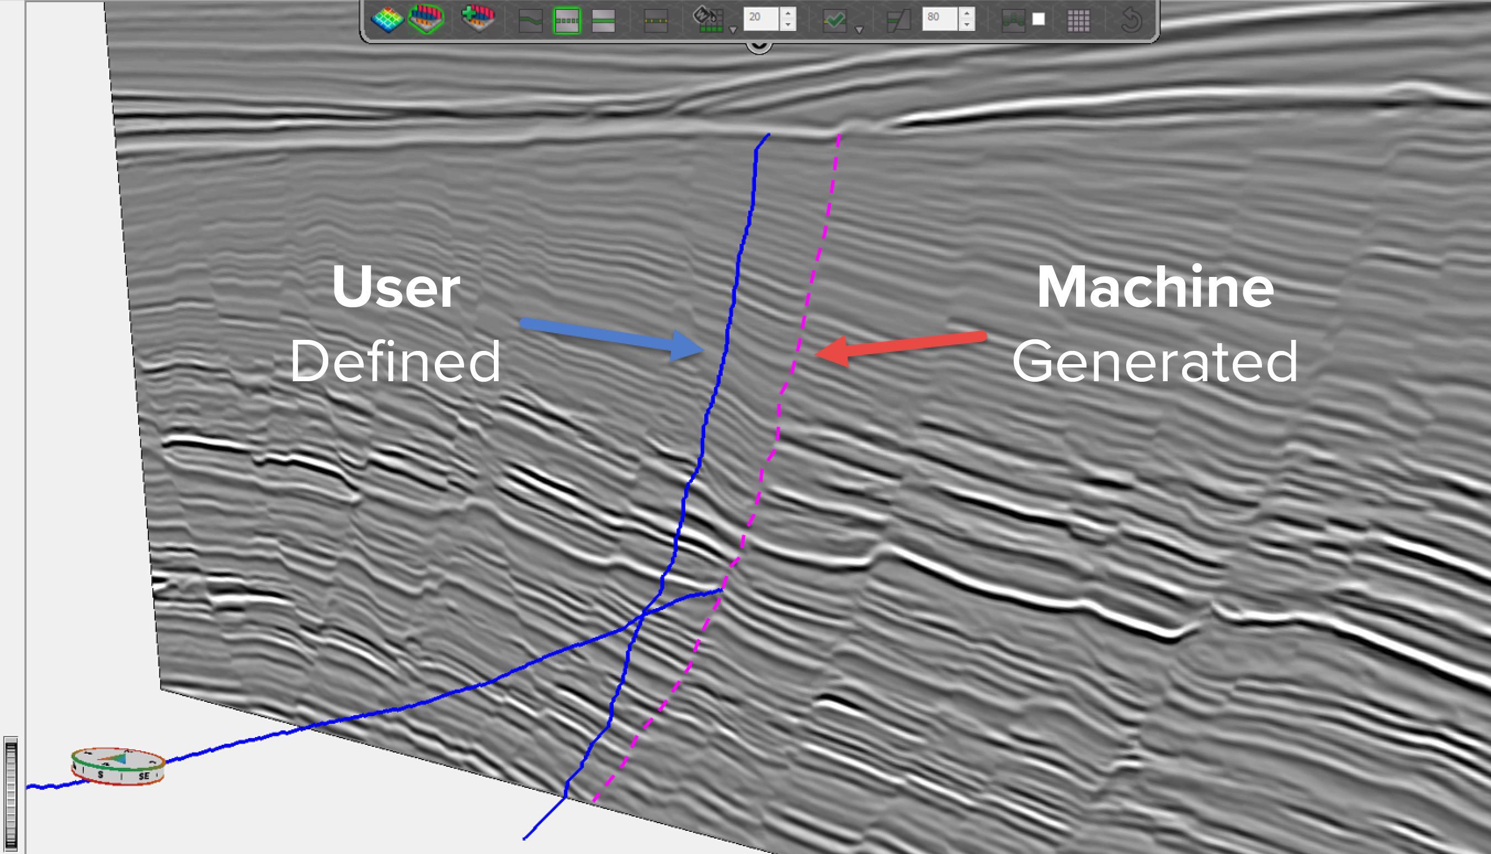Increase the 80 value with up stepper
Viewport: 1491px width, 854px height.
[967, 12]
